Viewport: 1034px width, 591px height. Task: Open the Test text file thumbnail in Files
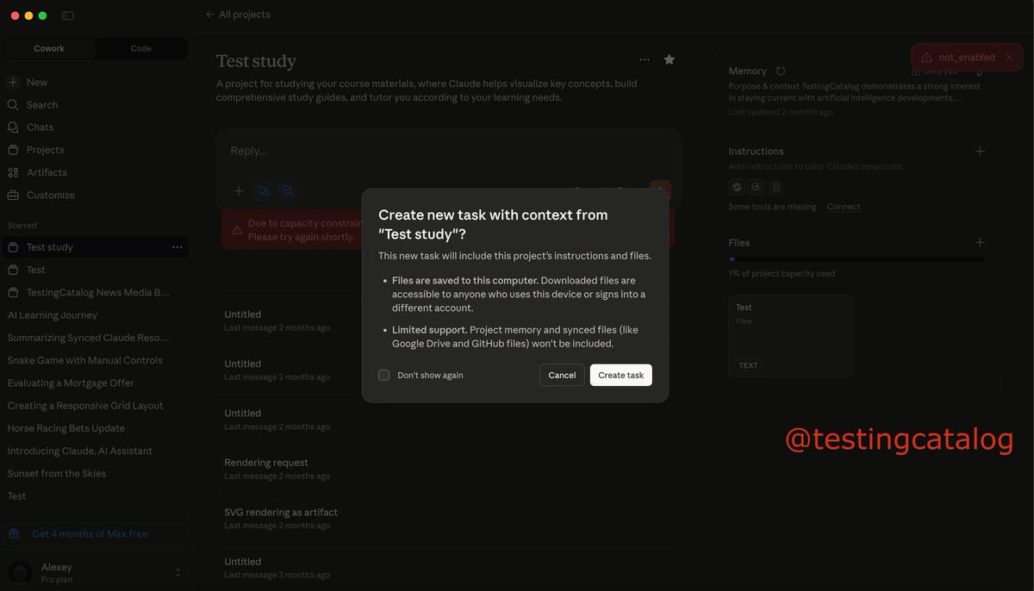790,336
